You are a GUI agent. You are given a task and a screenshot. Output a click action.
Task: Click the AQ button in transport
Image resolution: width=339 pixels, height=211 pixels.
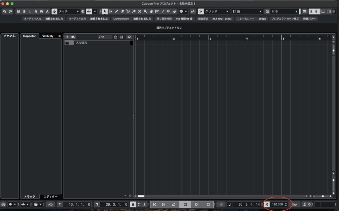50,204
